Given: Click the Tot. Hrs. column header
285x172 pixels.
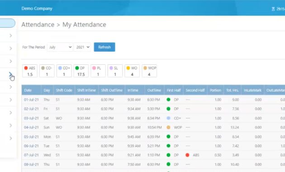Looking at the screenshot, I should (233, 90).
